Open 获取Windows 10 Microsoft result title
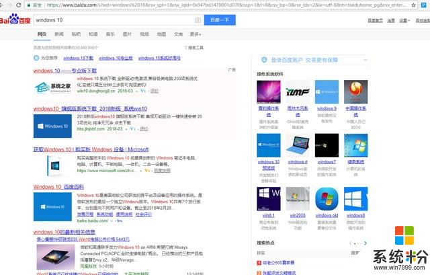The height and width of the screenshot is (275, 430). tap(91, 149)
